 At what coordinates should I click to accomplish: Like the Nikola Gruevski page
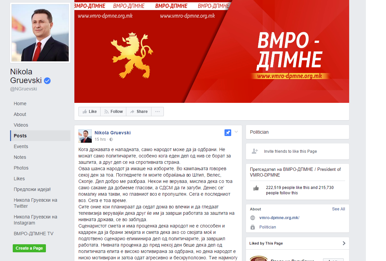(89, 112)
